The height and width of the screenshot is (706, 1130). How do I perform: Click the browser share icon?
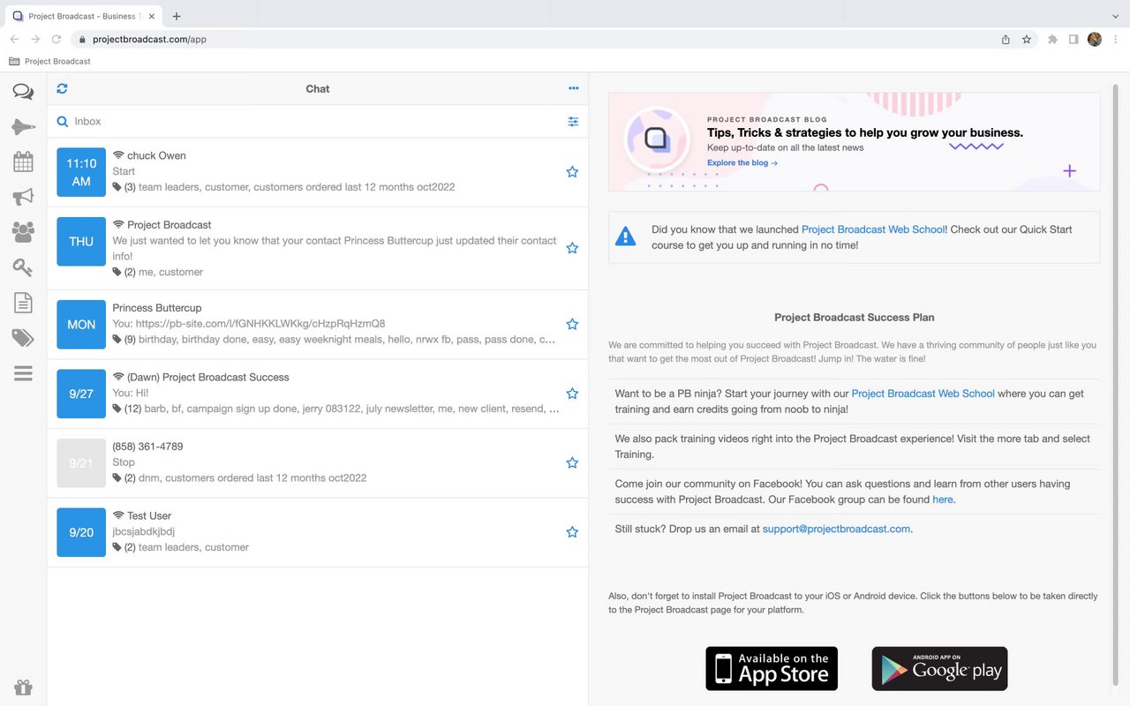[1006, 39]
